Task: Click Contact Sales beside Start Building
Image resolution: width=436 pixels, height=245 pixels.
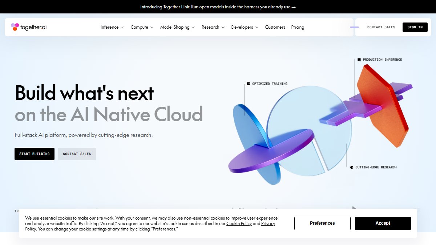Action: tap(77, 154)
